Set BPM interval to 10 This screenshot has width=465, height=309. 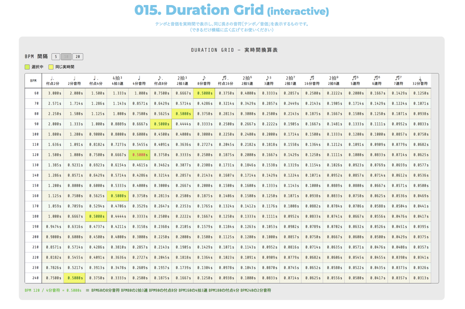click(x=66, y=57)
